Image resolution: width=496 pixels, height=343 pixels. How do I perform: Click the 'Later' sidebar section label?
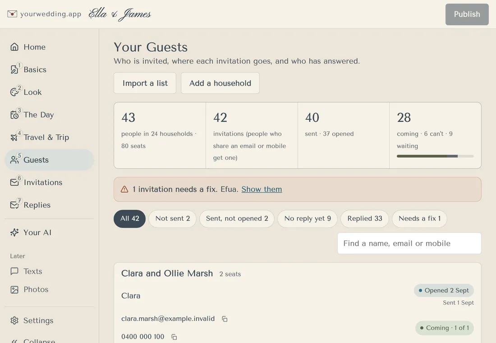18,256
